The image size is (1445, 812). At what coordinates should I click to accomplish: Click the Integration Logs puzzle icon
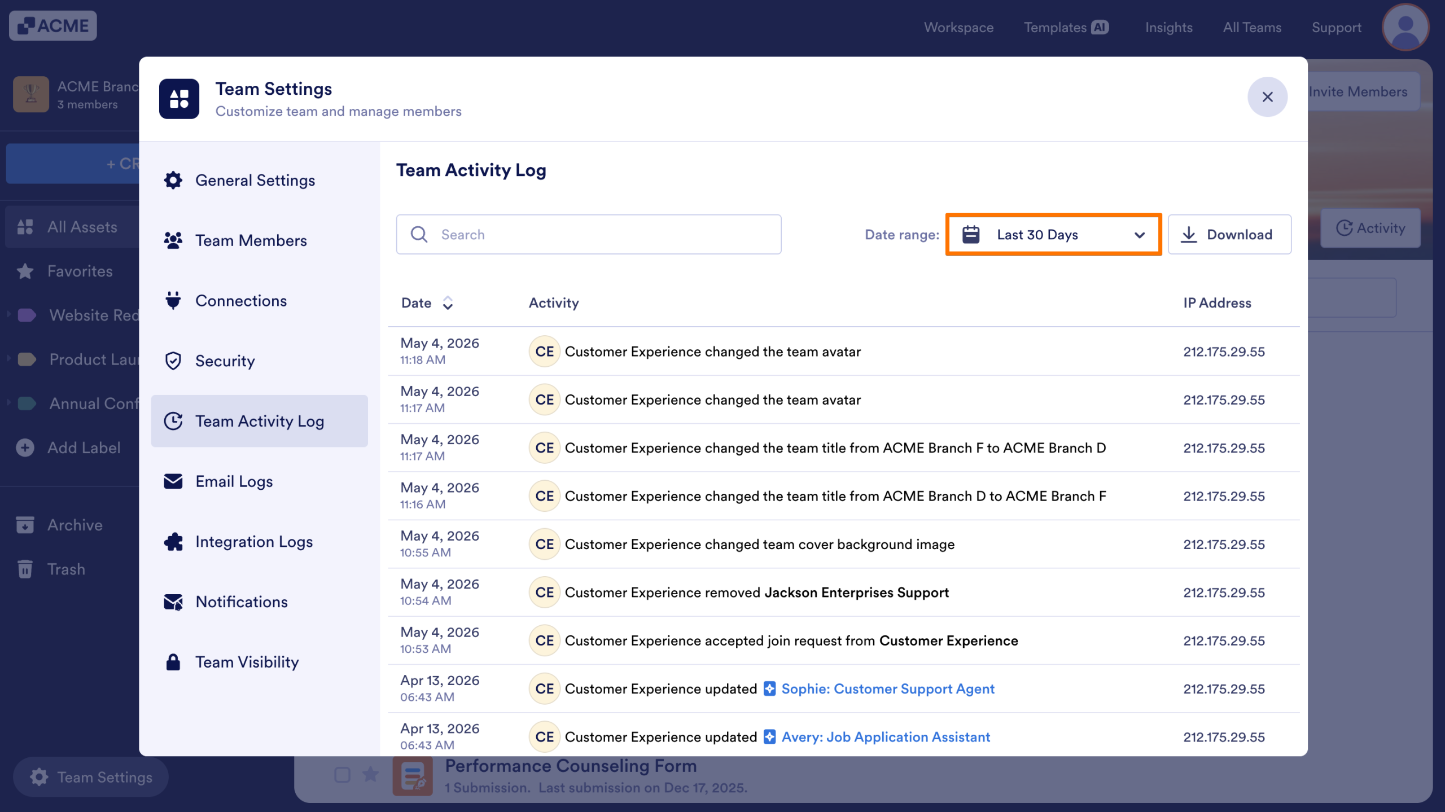[173, 542]
